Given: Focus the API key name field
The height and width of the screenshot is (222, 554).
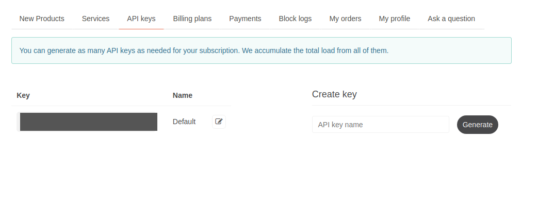Looking at the screenshot, I should click(380, 125).
